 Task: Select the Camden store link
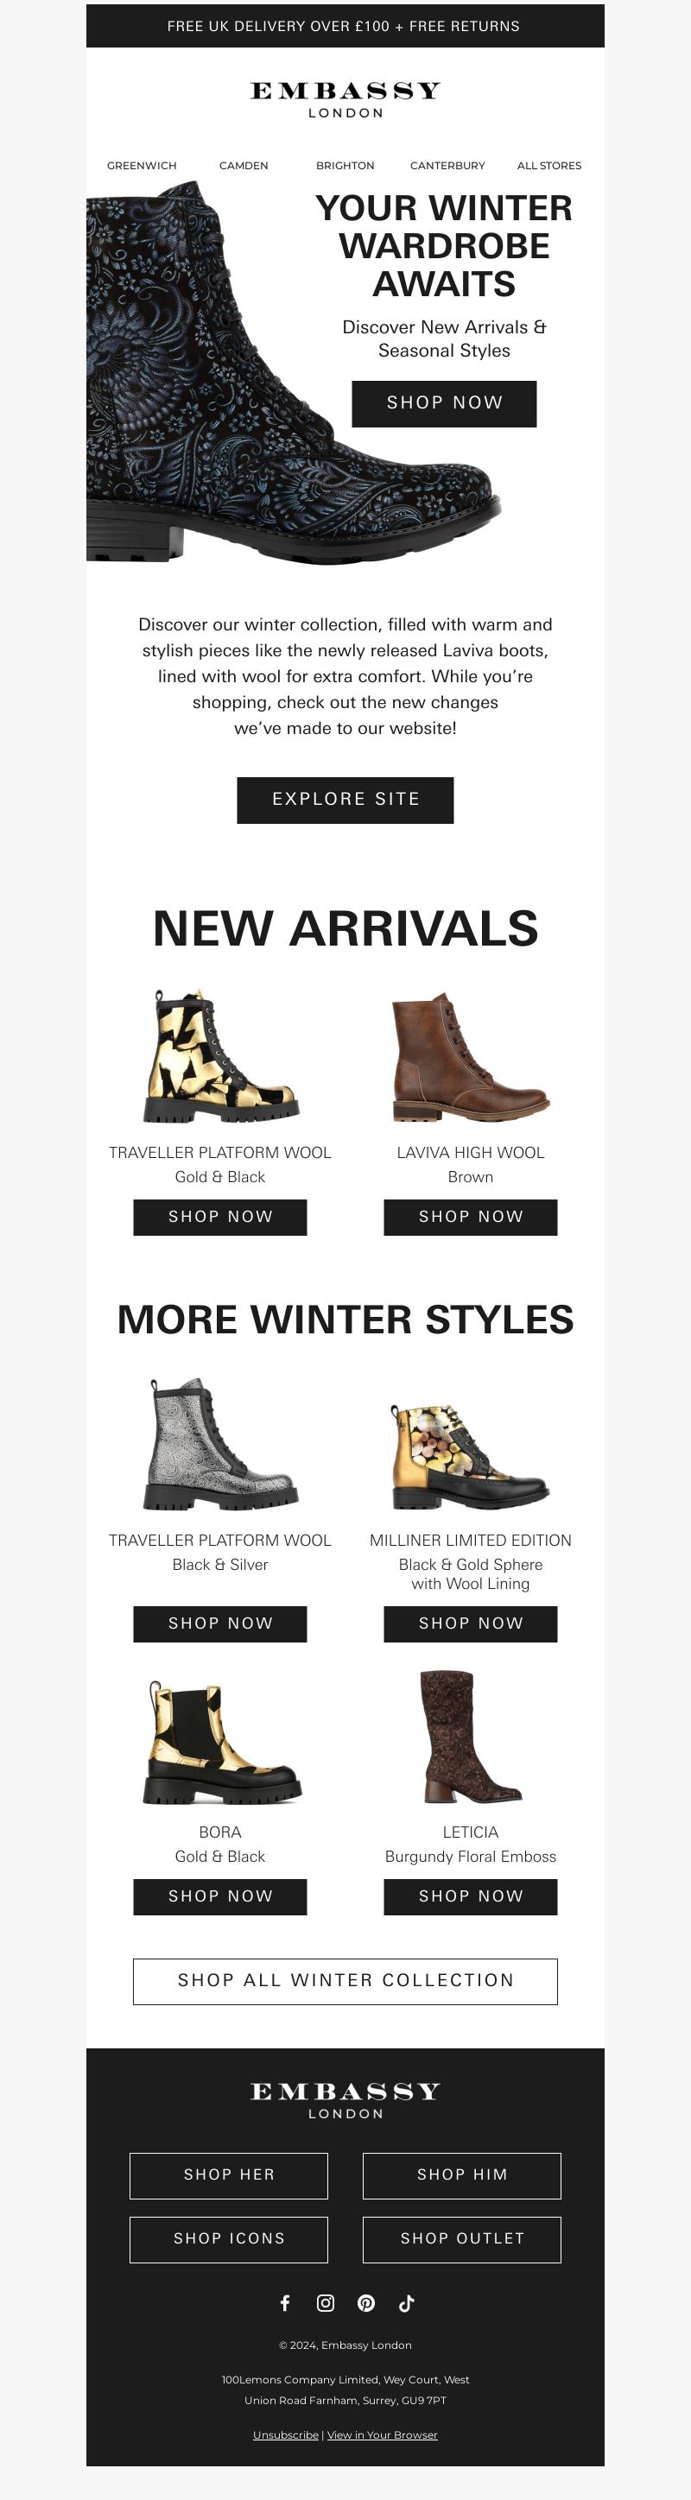pos(244,166)
